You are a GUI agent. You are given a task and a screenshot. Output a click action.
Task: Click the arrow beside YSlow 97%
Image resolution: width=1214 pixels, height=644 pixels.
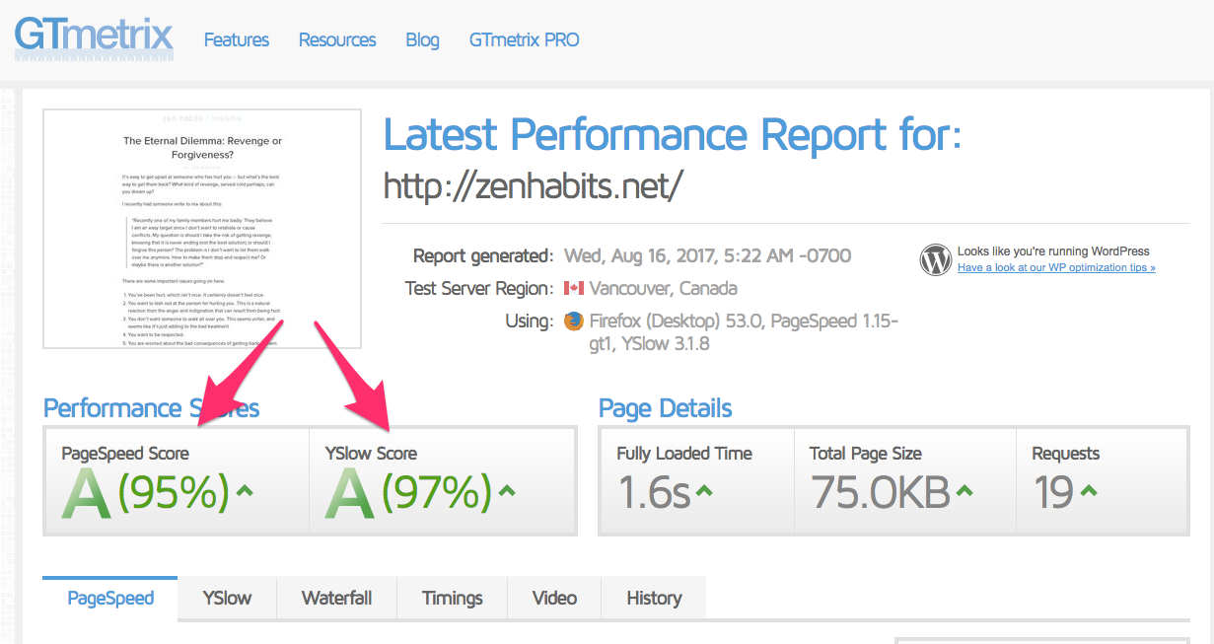point(507,489)
